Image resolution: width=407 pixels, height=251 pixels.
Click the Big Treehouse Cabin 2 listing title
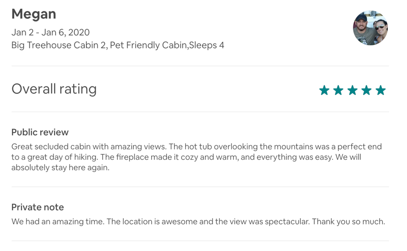(x=59, y=45)
